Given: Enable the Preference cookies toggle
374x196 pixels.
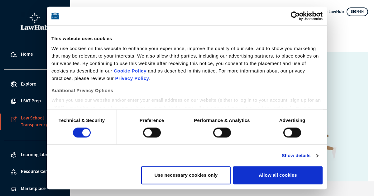Looking at the screenshot, I should tap(152, 133).
